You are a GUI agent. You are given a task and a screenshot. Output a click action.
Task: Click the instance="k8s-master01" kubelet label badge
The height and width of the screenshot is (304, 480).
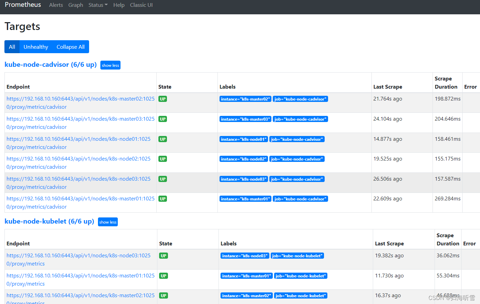(246, 276)
